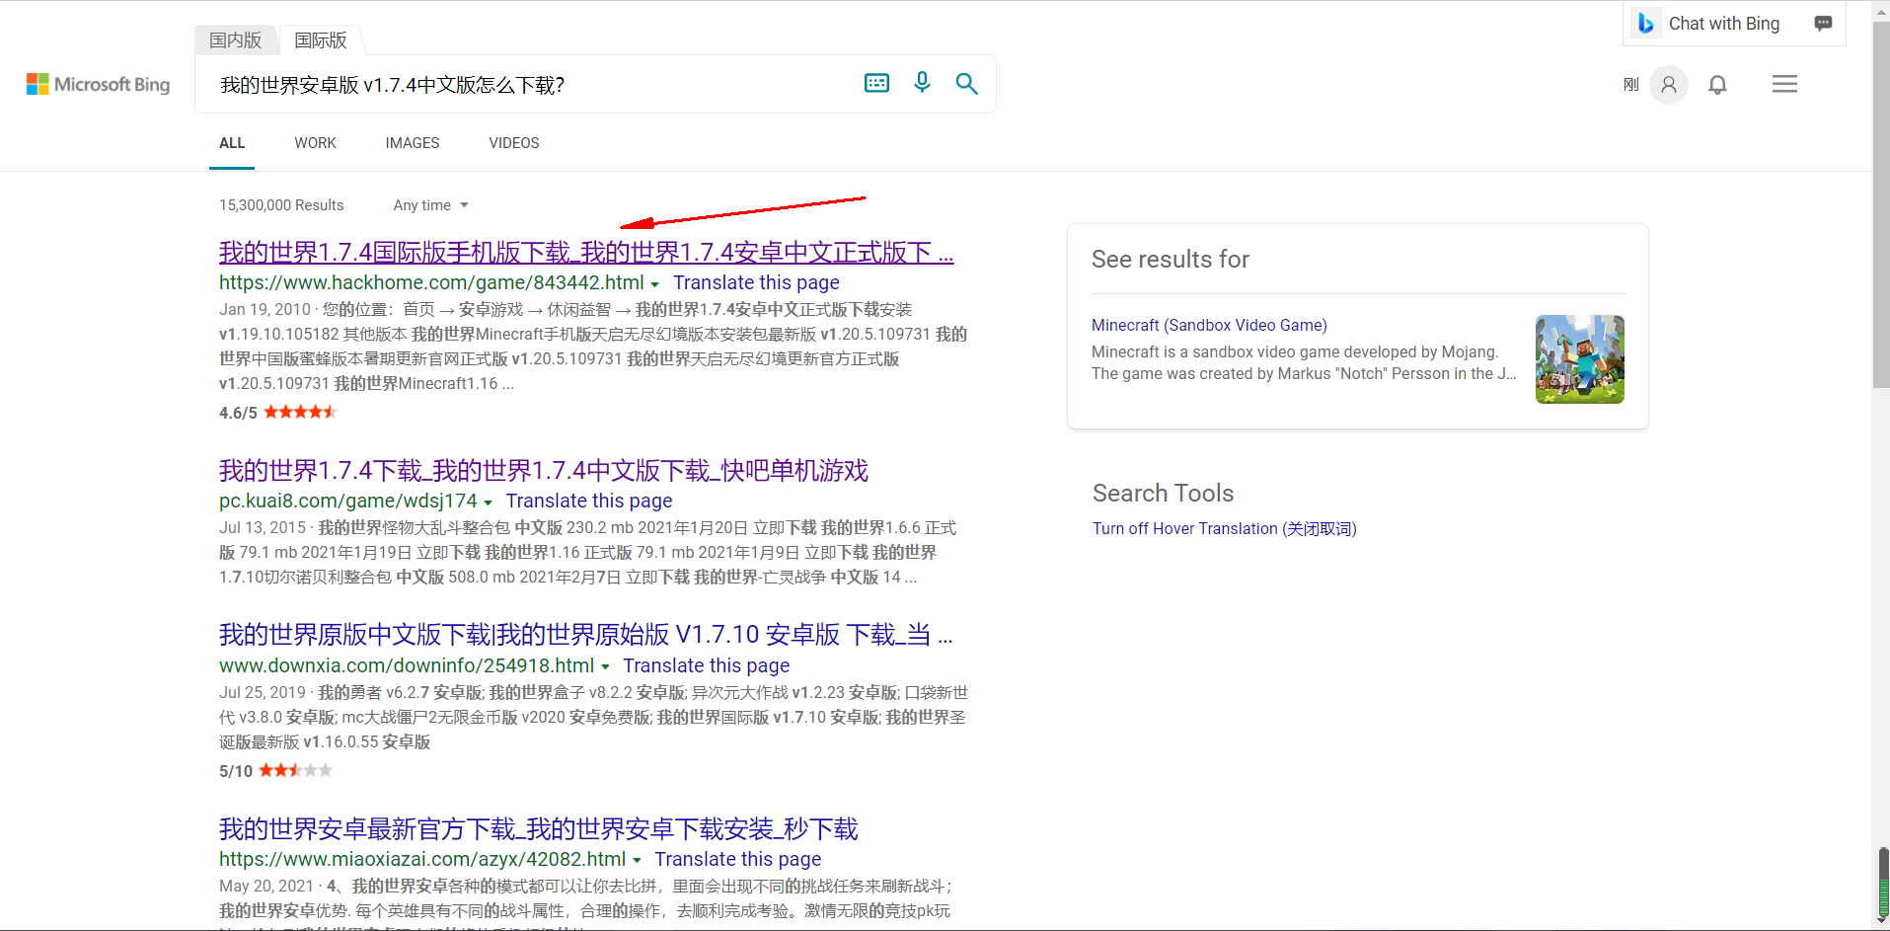Expand the downxia.com URL dropdown arrow
The height and width of the screenshot is (931, 1890).
(605, 667)
